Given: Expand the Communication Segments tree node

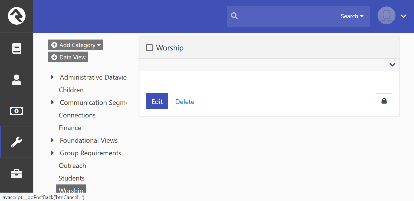Looking at the screenshot, I should pyautogui.click(x=52, y=102).
